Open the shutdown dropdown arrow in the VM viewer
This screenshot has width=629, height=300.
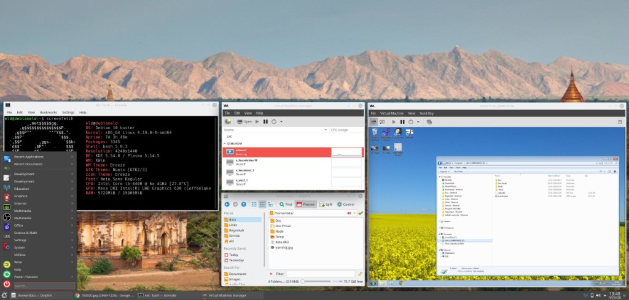tap(418, 122)
